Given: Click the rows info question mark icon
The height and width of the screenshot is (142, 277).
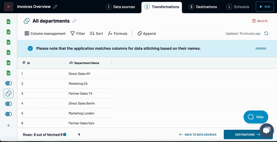Looking at the screenshot, I should tap(65, 135).
